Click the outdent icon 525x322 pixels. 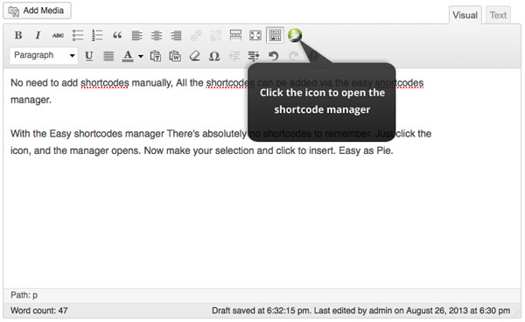click(234, 56)
